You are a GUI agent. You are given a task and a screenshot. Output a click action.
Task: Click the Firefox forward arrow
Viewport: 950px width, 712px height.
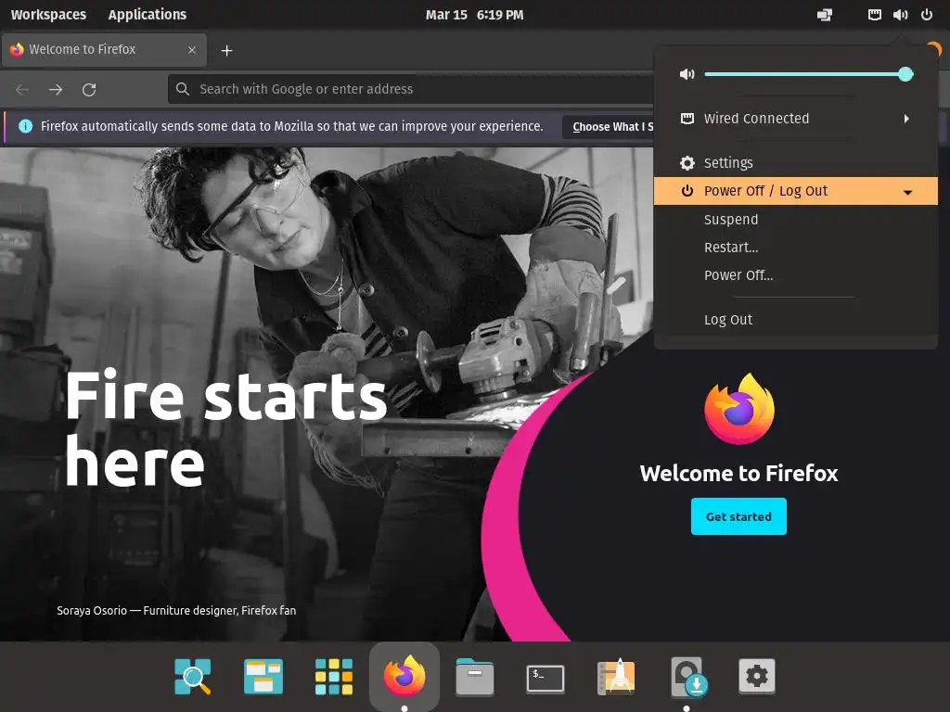56,90
